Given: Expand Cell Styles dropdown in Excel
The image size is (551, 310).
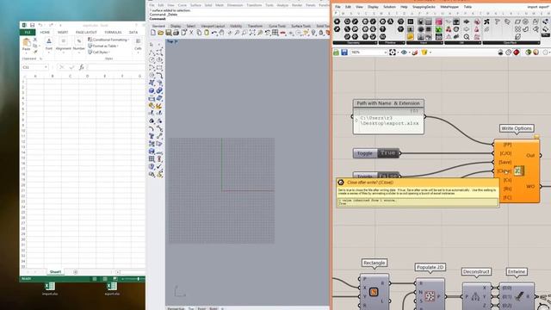Looking at the screenshot, I should coord(99,53).
